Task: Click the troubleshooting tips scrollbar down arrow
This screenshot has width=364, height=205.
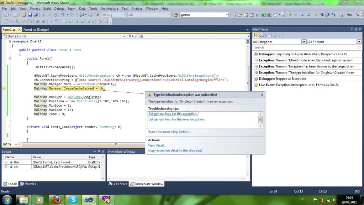Action: 260,126
